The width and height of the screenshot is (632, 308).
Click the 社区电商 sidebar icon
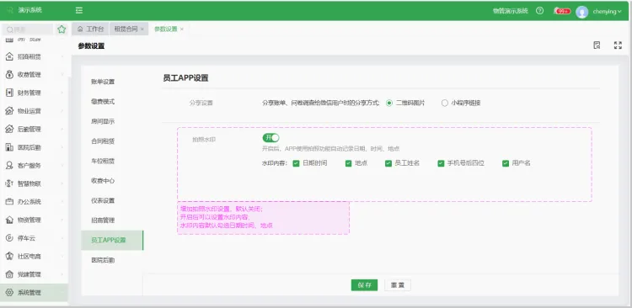[9, 256]
